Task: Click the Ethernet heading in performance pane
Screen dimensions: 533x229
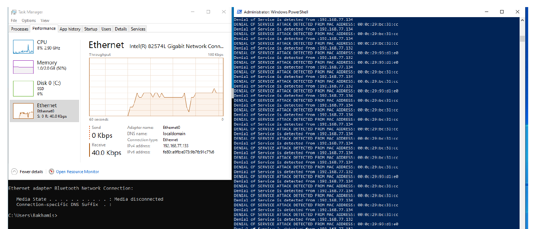Action: [106, 45]
